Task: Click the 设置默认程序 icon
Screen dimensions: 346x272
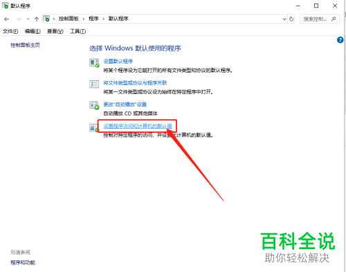Action: [94, 63]
